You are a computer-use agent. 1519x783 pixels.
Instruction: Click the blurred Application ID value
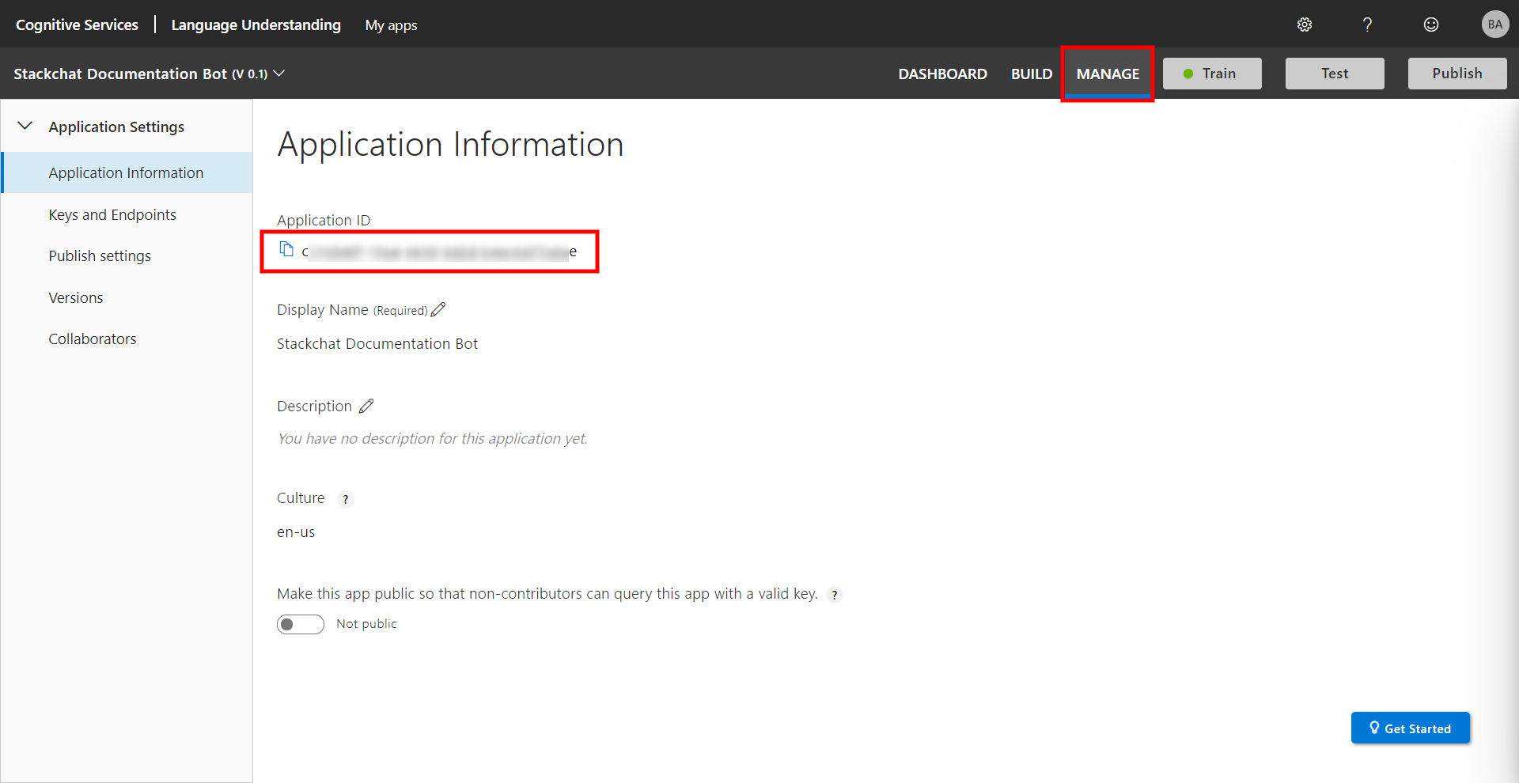pyautogui.click(x=439, y=252)
